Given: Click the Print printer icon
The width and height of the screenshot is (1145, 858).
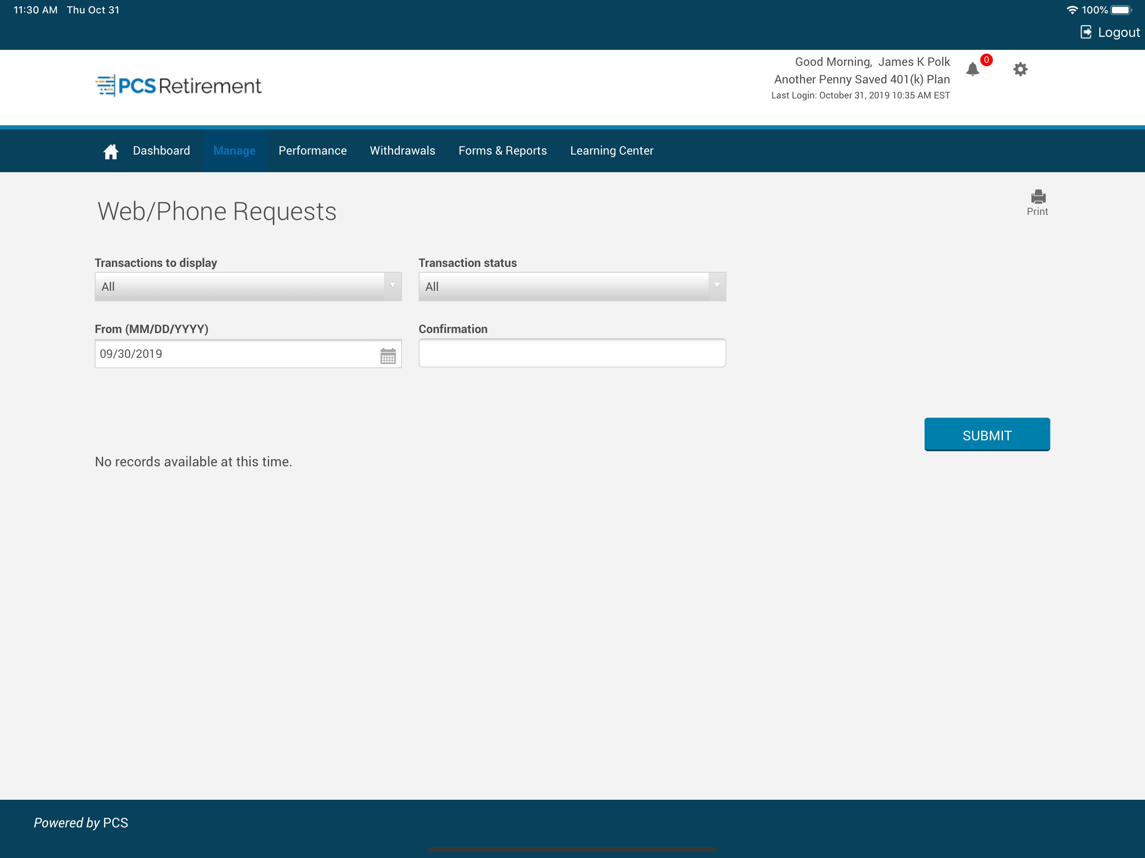Looking at the screenshot, I should pos(1038,196).
